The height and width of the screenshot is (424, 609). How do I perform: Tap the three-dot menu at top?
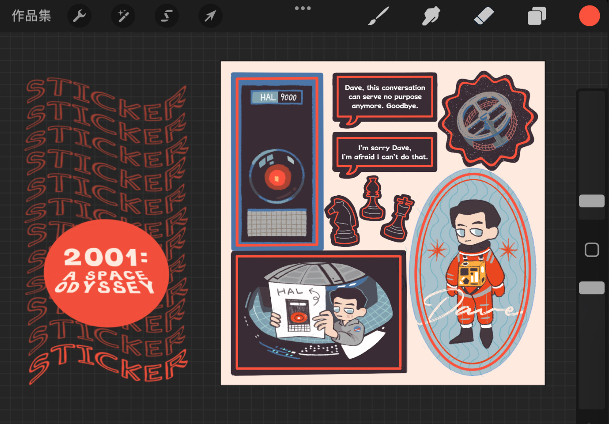(303, 8)
